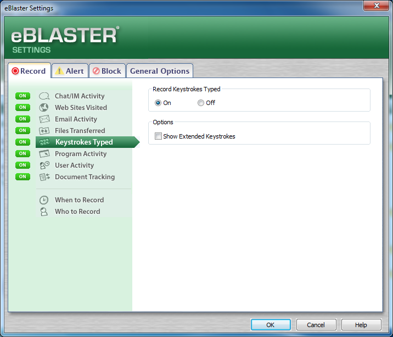
Task: Click the Program Activity window icon
Action: (x=44, y=154)
